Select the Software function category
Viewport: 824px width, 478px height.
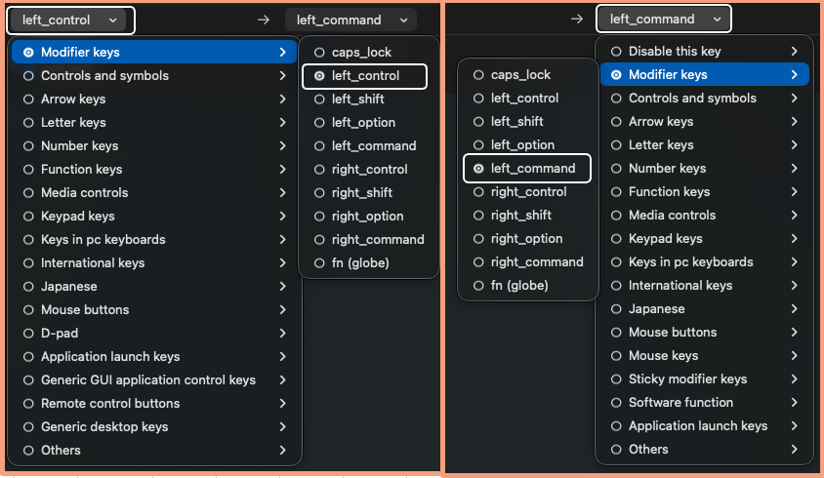680,402
